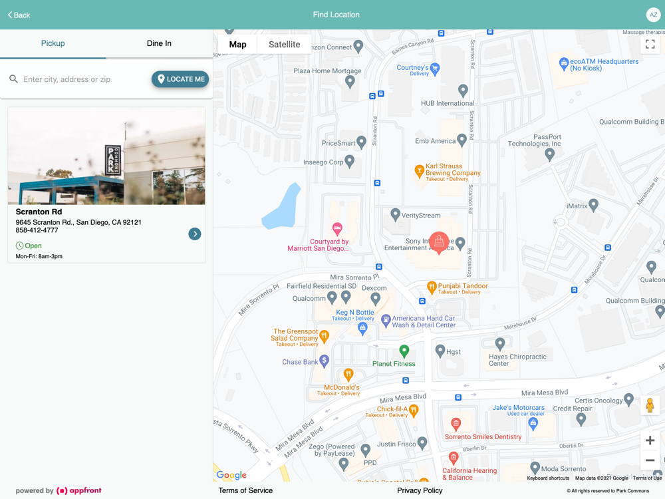This screenshot has width=665, height=499.
Task: Select the Map view tab
Action: tap(237, 44)
